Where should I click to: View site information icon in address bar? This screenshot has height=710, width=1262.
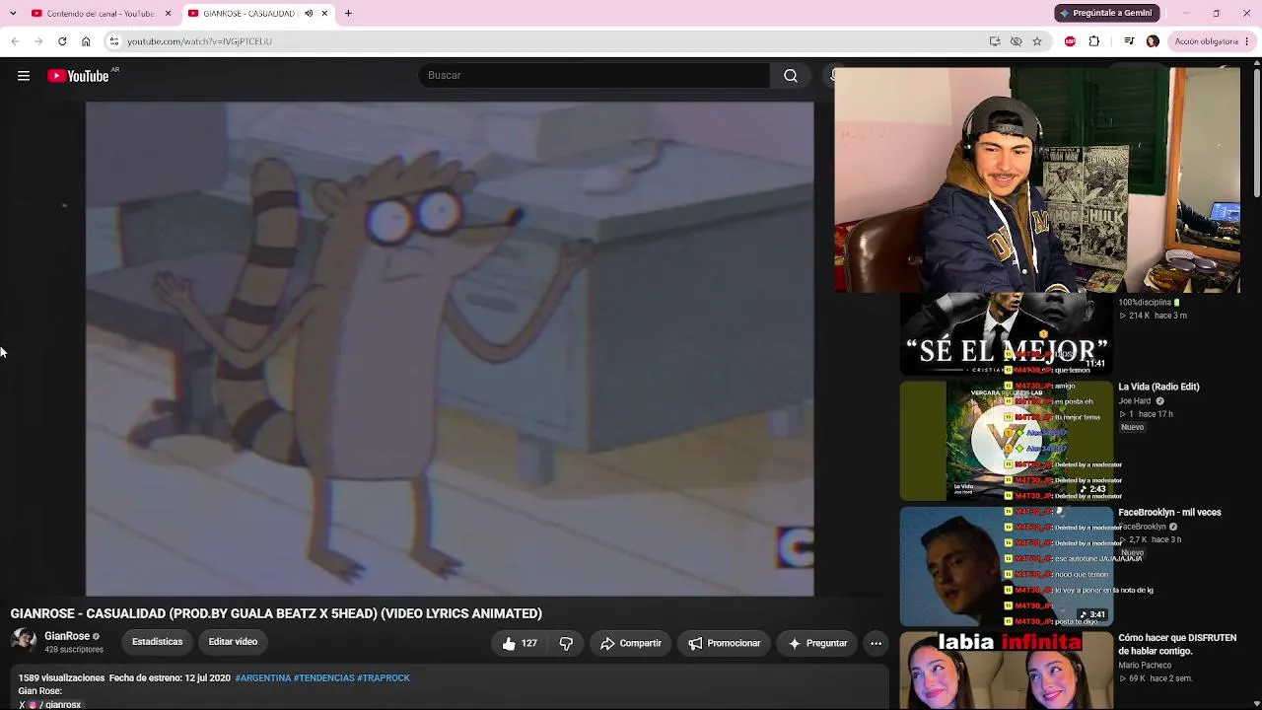[114, 41]
